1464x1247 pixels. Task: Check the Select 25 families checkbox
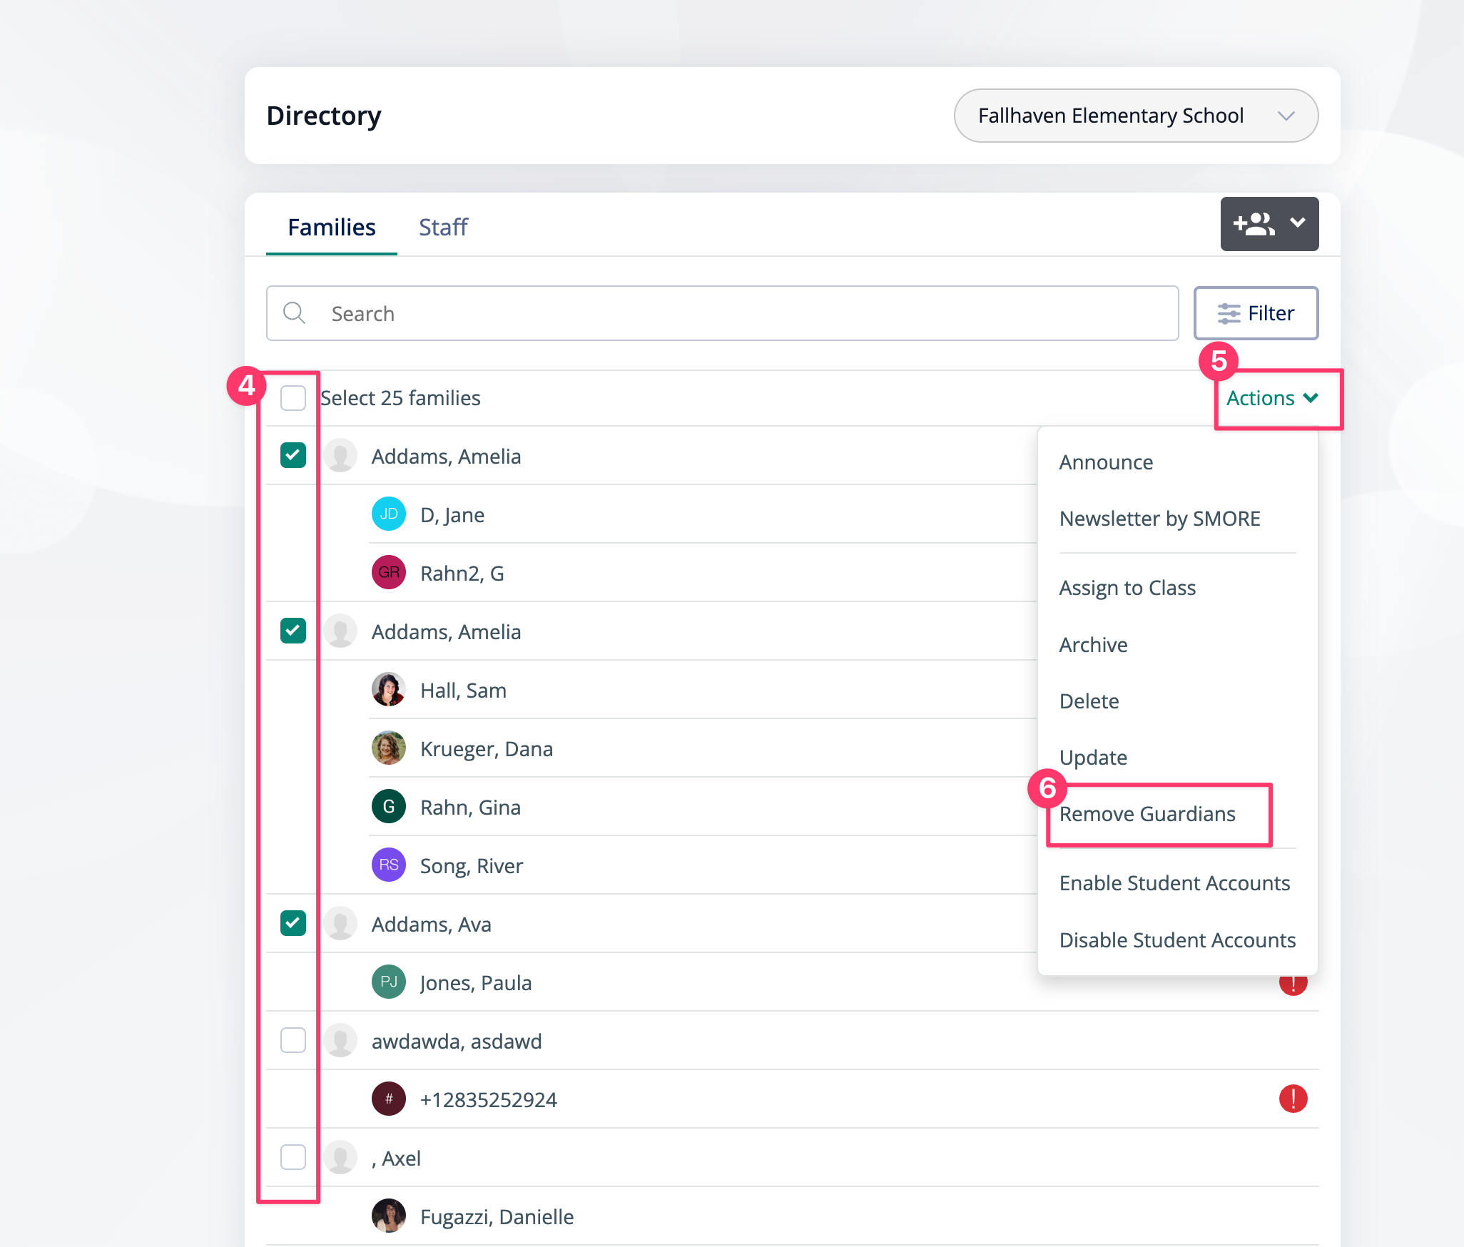pyautogui.click(x=293, y=398)
